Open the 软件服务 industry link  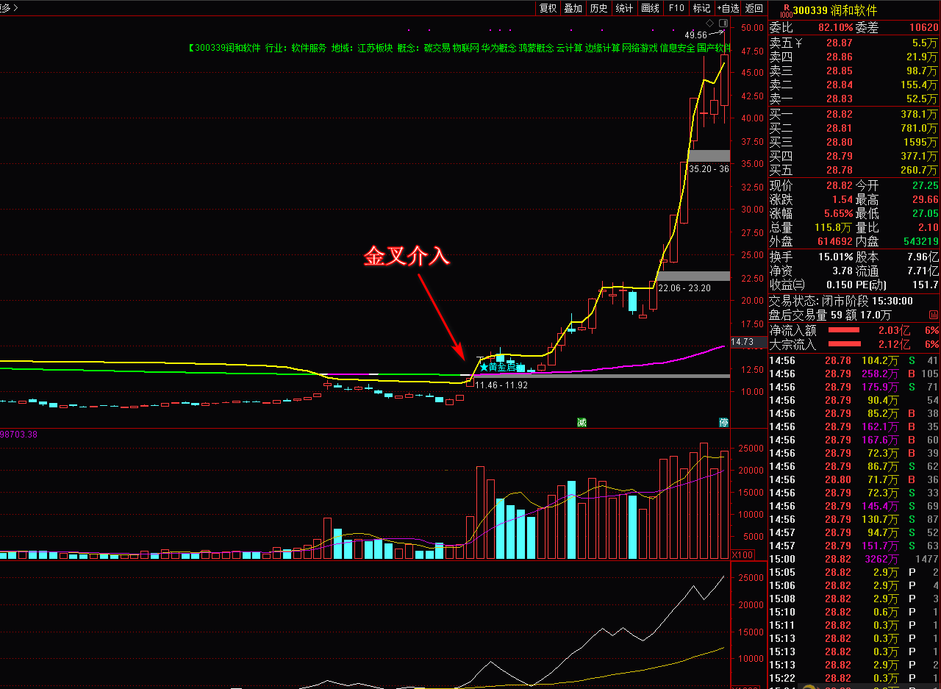click(x=309, y=48)
